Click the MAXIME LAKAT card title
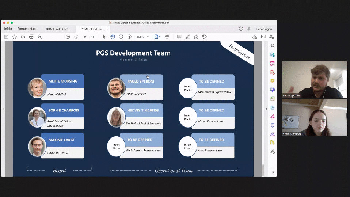 61,140
